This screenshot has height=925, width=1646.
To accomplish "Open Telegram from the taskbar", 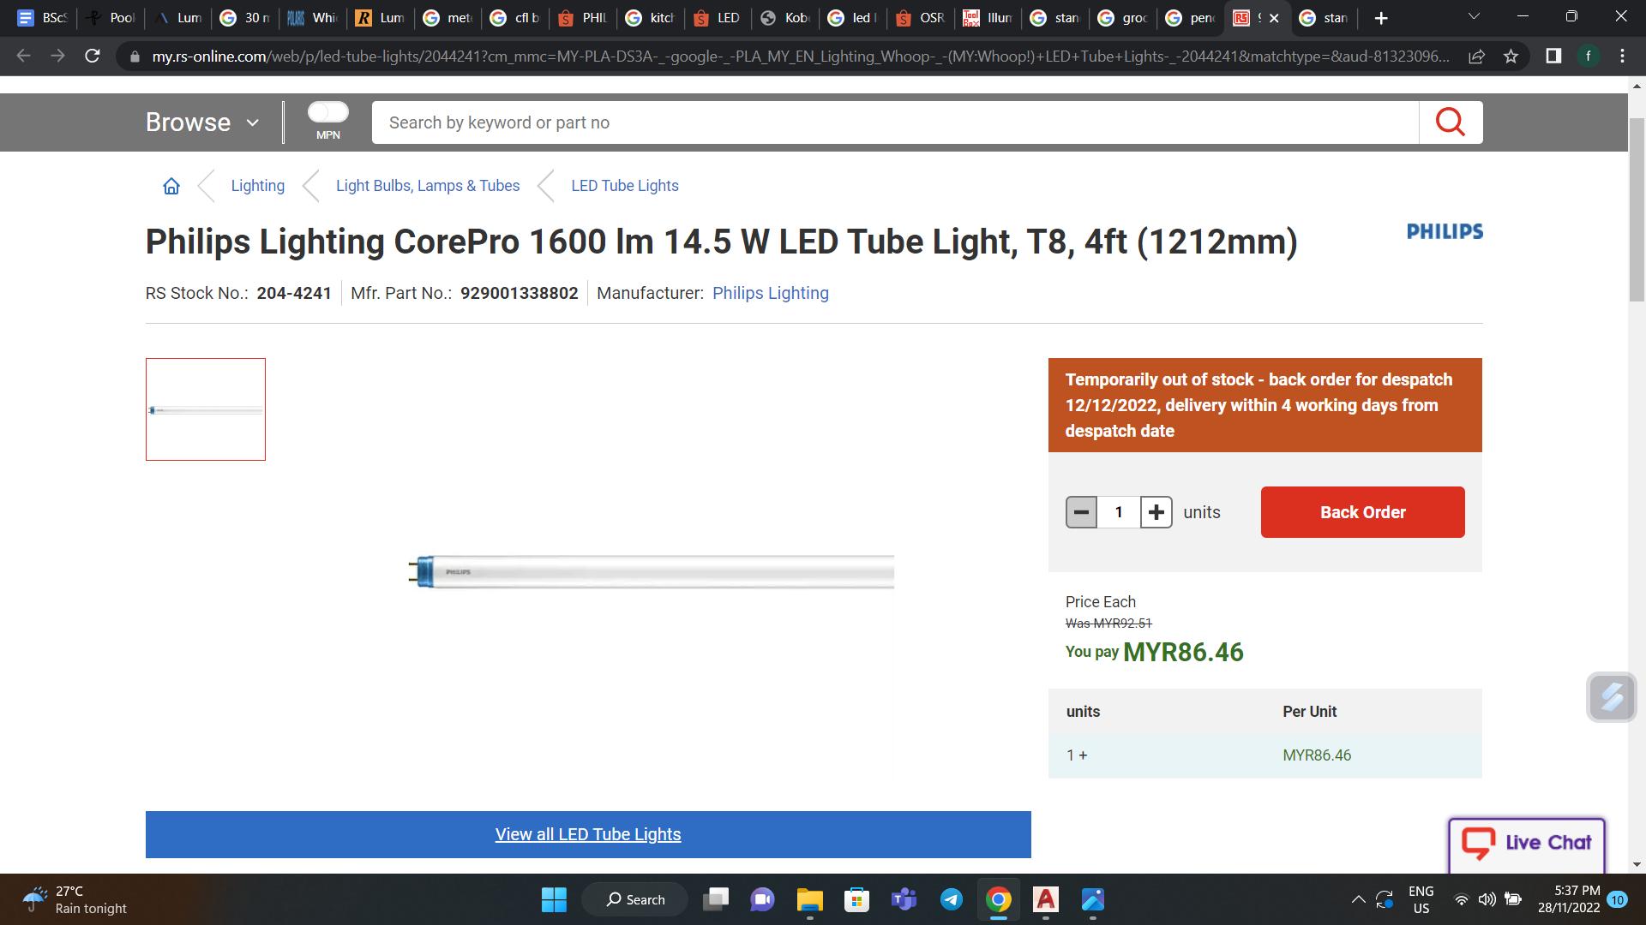I will pos(951,899).
